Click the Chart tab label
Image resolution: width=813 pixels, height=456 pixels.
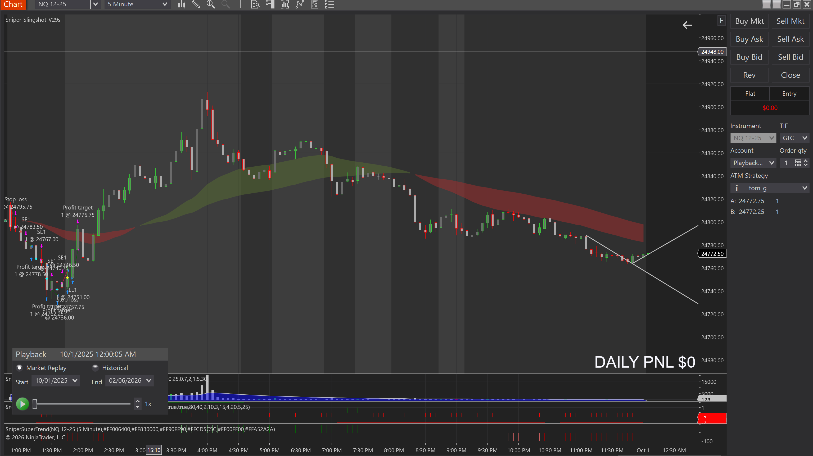coord(13,4)
